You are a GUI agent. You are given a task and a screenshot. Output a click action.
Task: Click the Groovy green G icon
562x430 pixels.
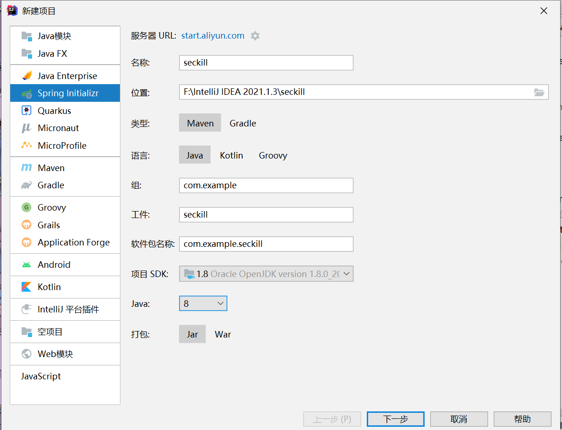tap(26, 207)
